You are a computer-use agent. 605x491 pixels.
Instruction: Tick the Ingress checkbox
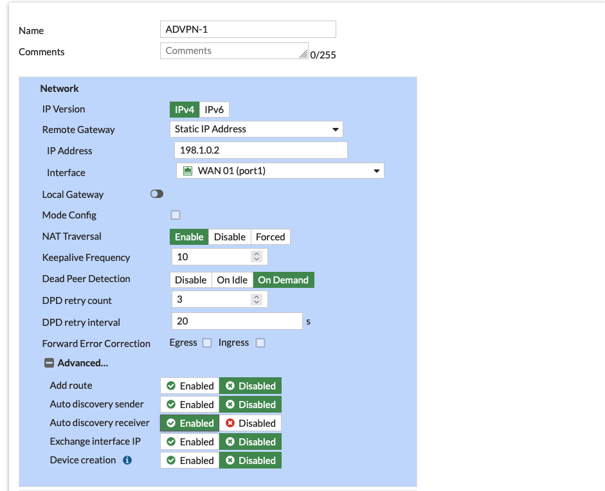(x=260, y=343)
